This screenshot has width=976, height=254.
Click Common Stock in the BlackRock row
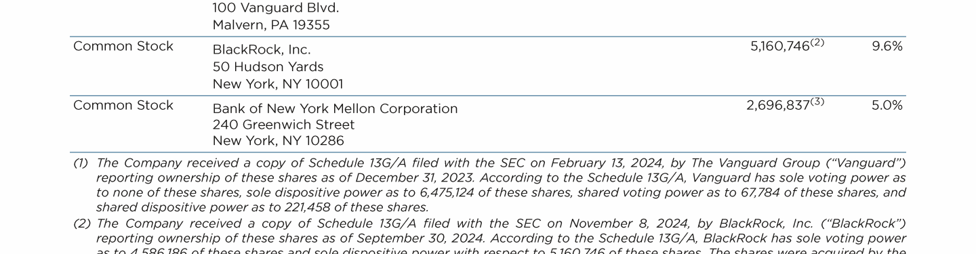[123, 46]
